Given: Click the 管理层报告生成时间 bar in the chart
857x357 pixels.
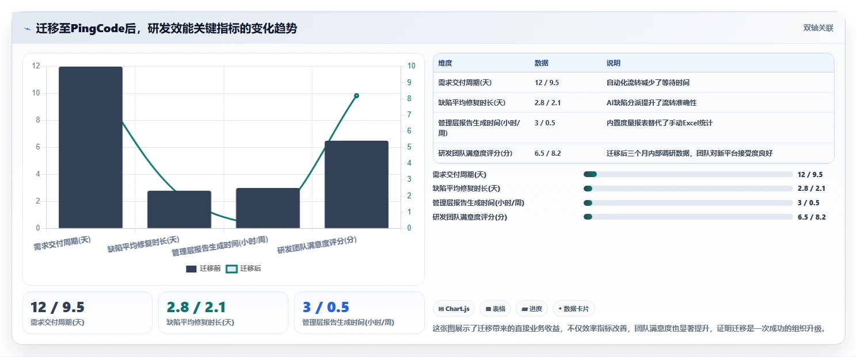Looking at the screenshot, I should tap(268, 208).
